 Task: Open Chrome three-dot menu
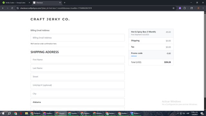(203, 8)
